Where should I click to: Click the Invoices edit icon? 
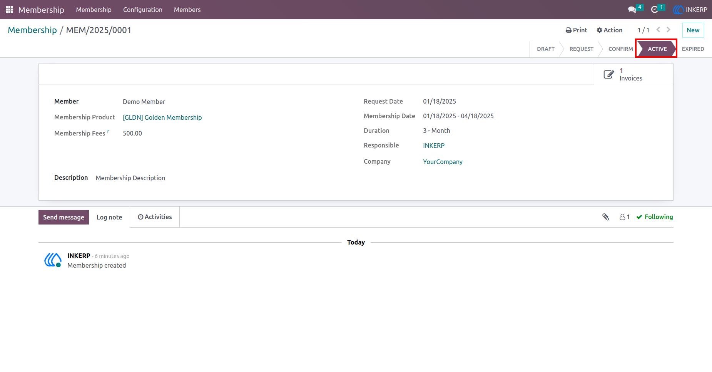pyautogui.click(x=609, y=74)
